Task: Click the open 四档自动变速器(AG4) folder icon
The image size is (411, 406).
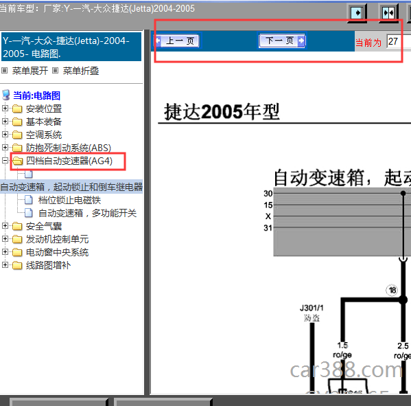Action: click(18, 161)
